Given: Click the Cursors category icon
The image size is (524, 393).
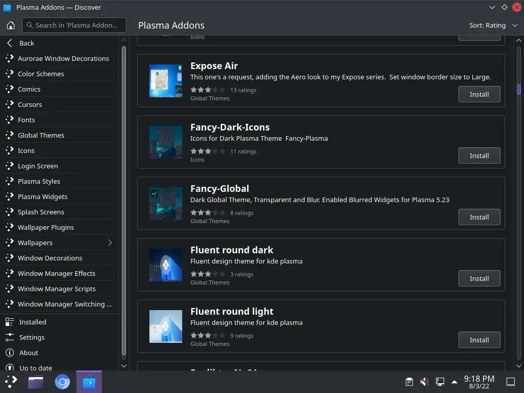Looking at the screenshot, I should (x=10, y=104).
